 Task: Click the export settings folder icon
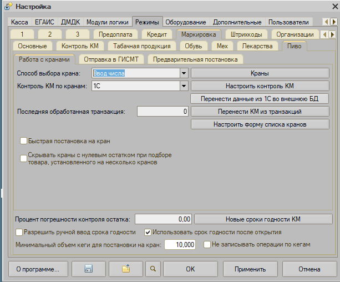click(x=125, y=269)
